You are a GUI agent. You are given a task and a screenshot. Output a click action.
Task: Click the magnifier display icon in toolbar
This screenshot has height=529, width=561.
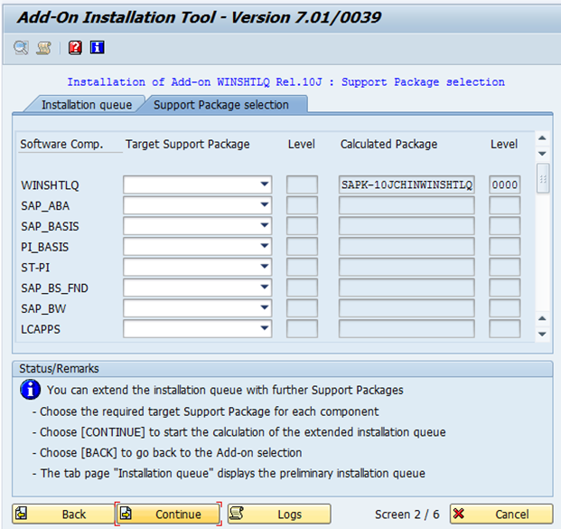[x=21, y=48]
